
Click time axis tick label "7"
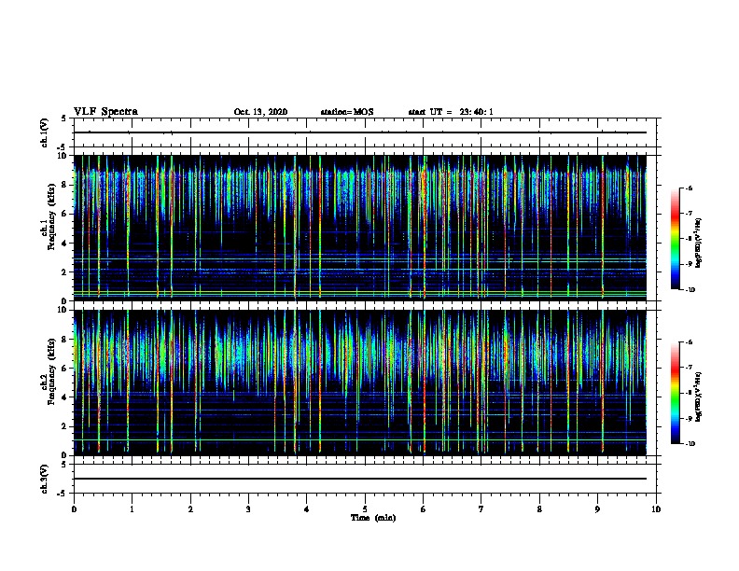tap(481, 509)
